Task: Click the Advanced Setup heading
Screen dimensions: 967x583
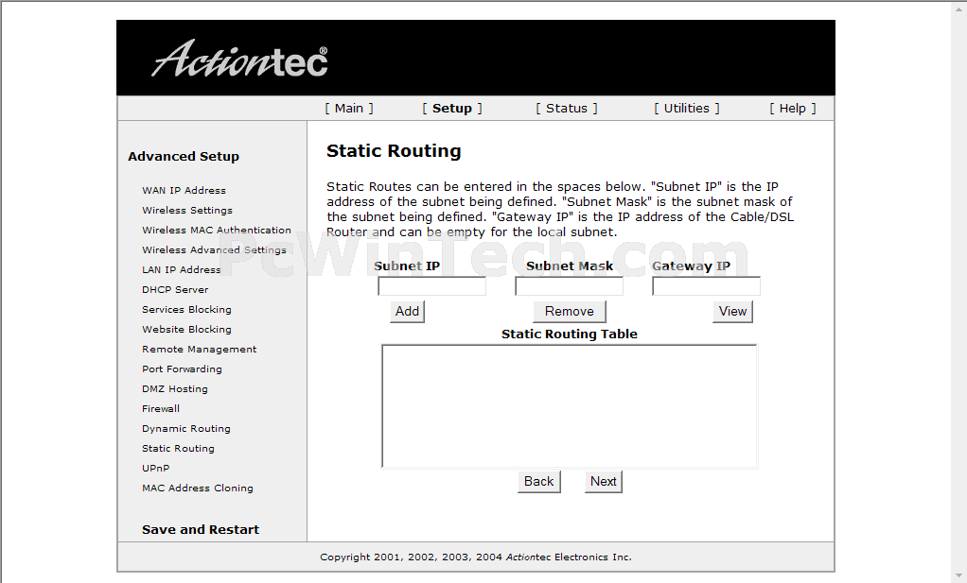Action: [x=184, y=156]
